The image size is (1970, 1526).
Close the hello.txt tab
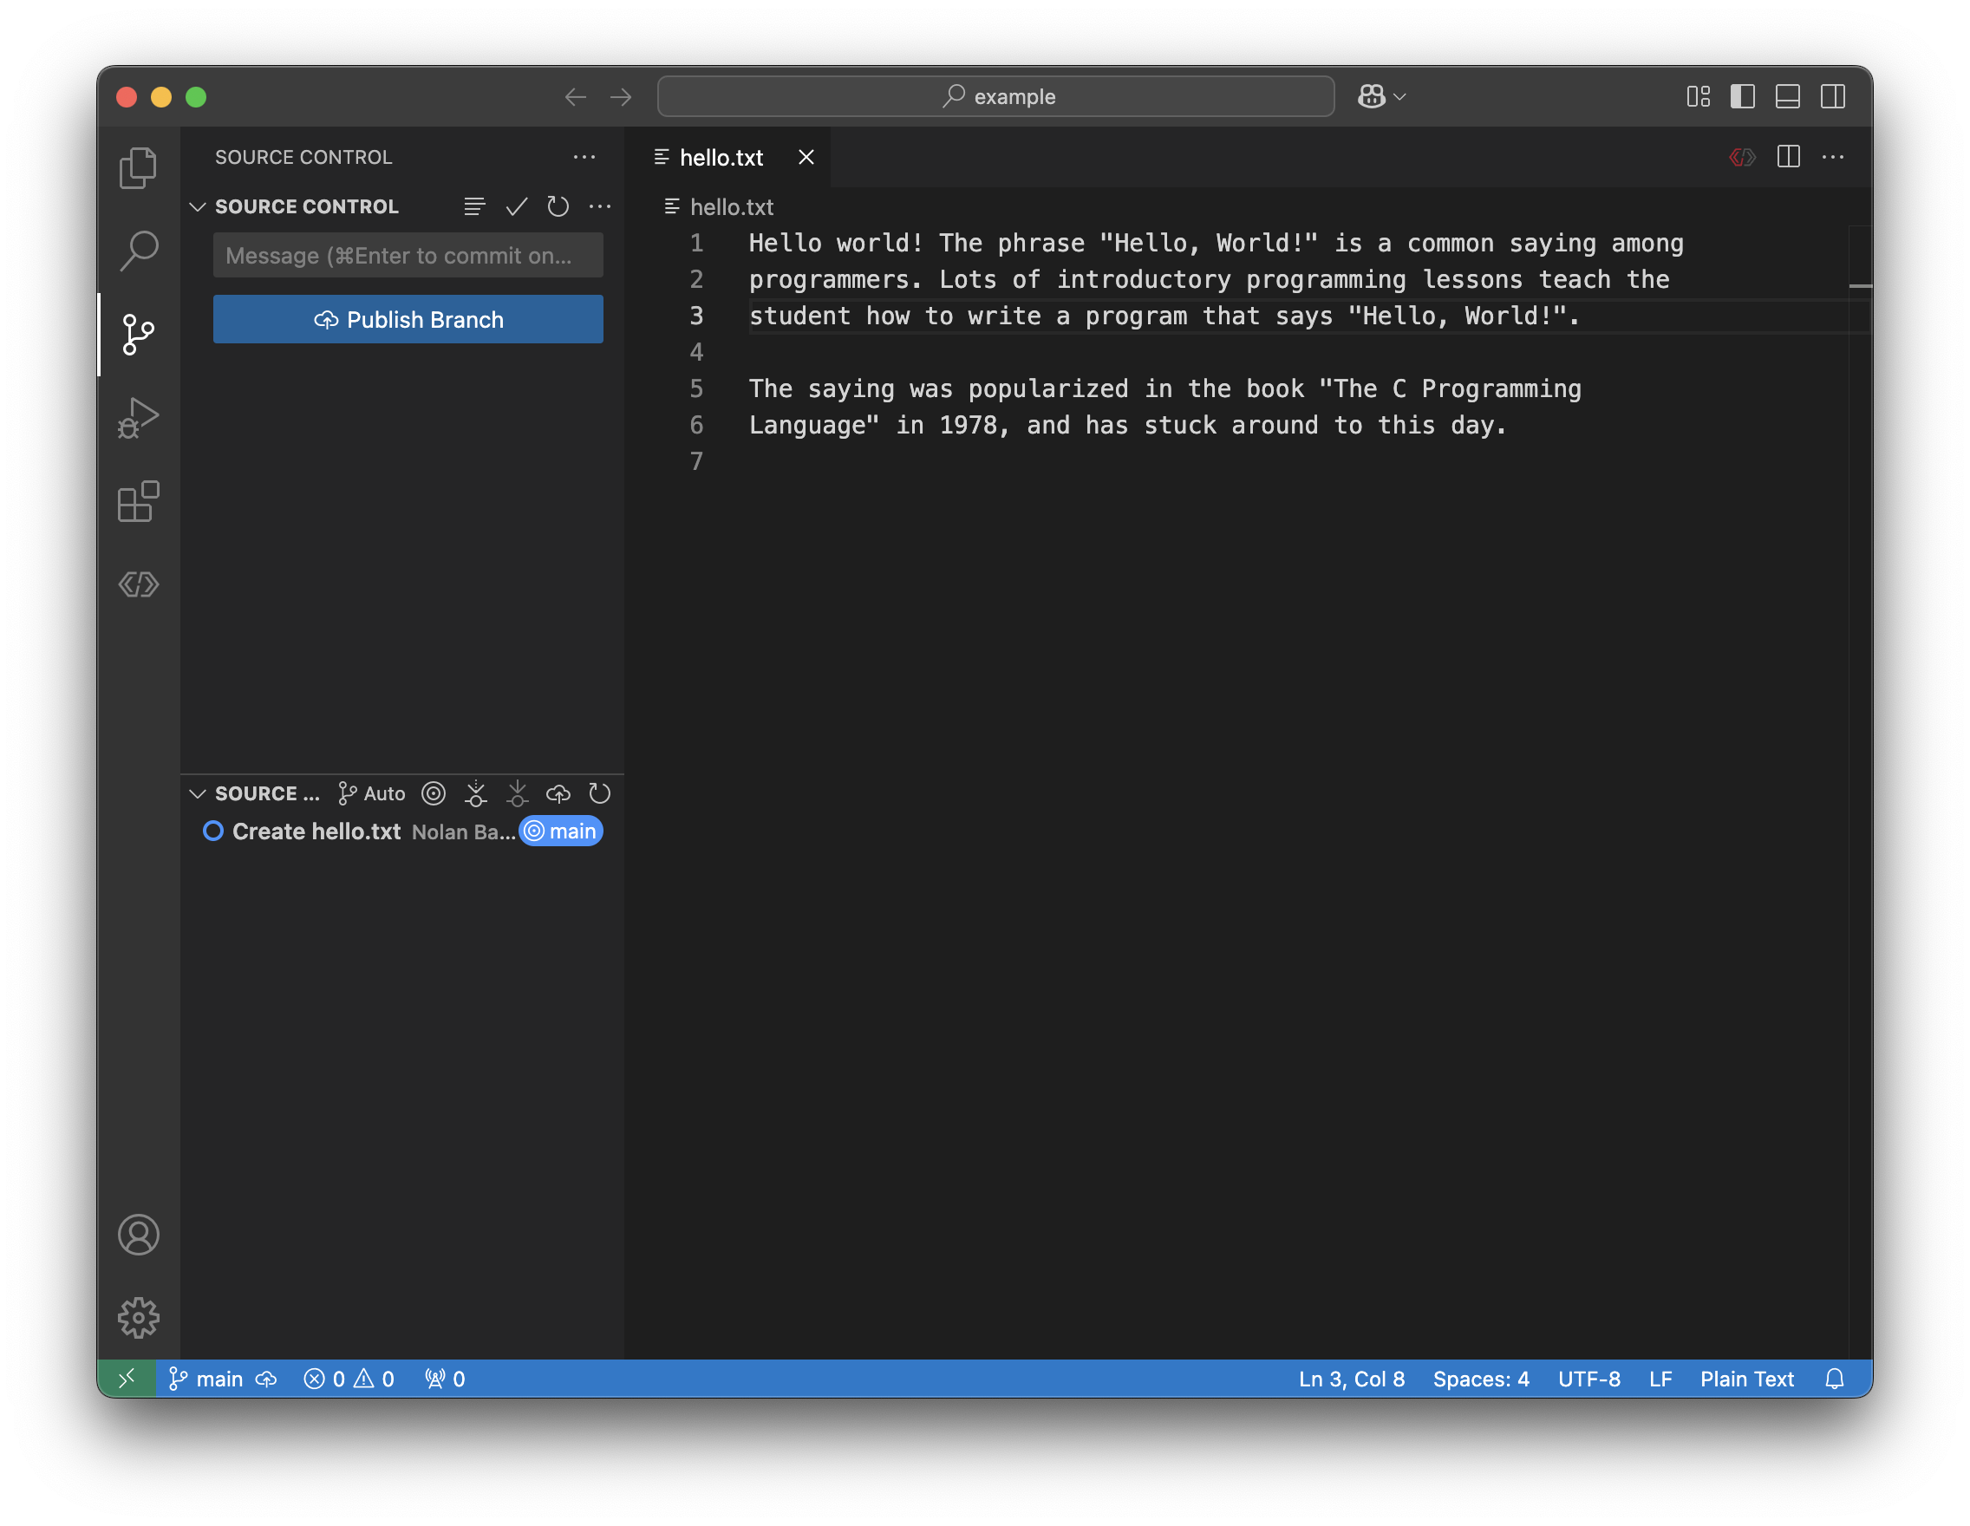tap(806, 158)
